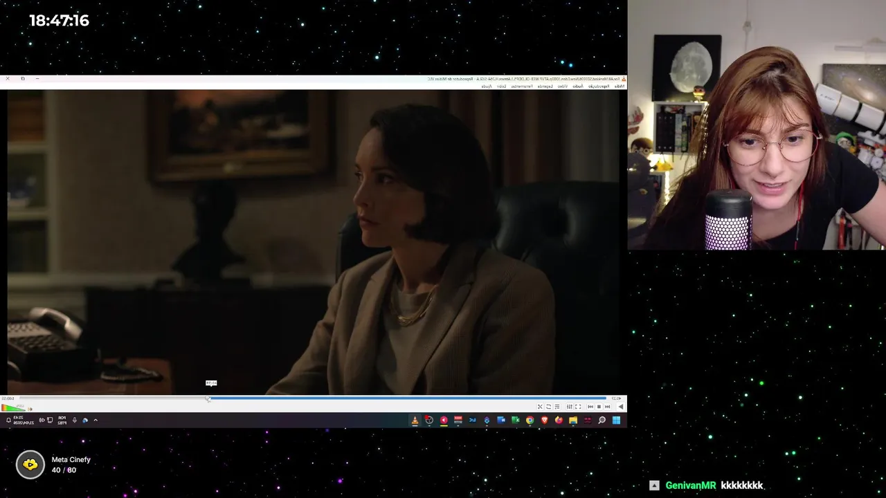Open the mirrored Vídeo menu
This screenshot has height=498, width=886.
coord(563,86)
